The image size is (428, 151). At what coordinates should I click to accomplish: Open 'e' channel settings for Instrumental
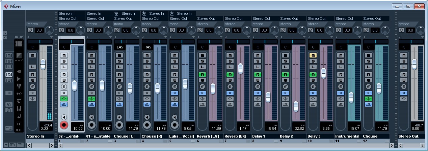(340, 87)
